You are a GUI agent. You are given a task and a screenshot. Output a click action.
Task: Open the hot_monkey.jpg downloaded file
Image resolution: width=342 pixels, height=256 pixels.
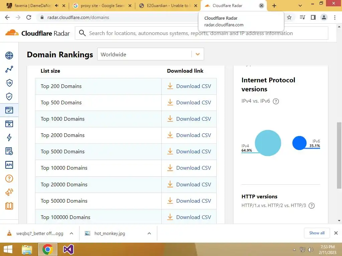pyautogui.click(x=110, y=233)
